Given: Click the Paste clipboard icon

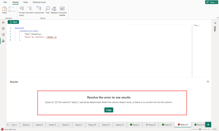Looking at the screenshot, I should point(4,9).
